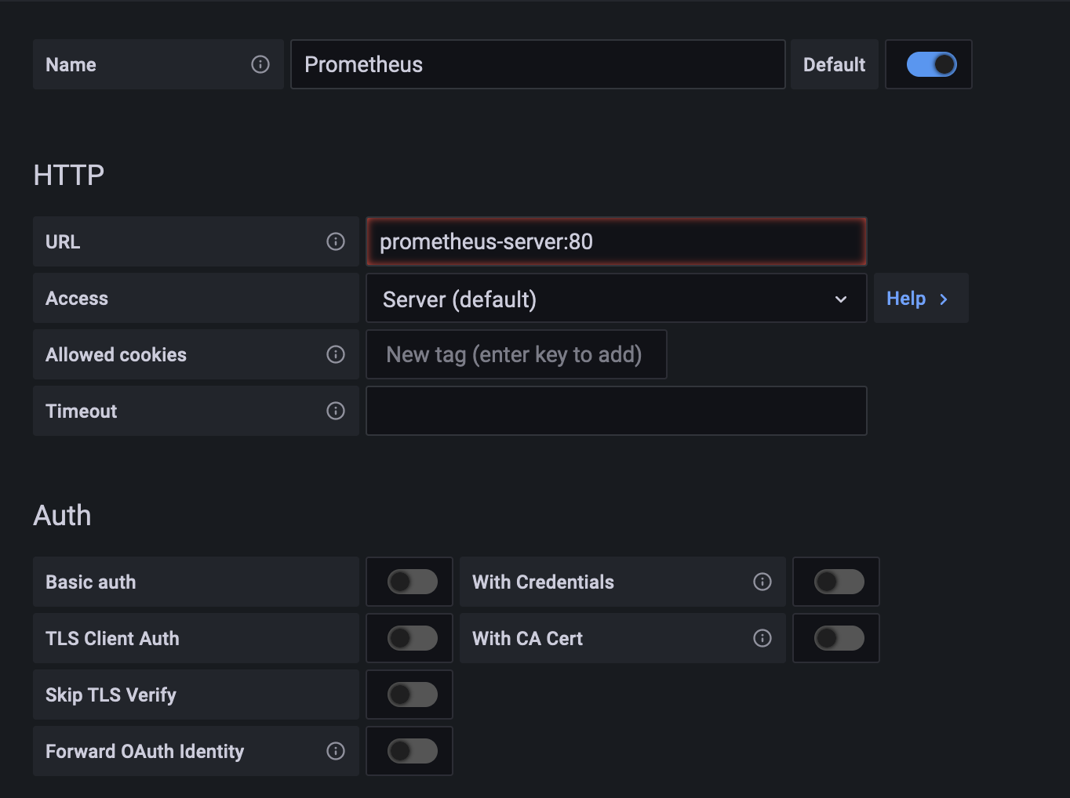
Task: Click the Forward OAuth Identity info icon
Action: coord(336,751)
